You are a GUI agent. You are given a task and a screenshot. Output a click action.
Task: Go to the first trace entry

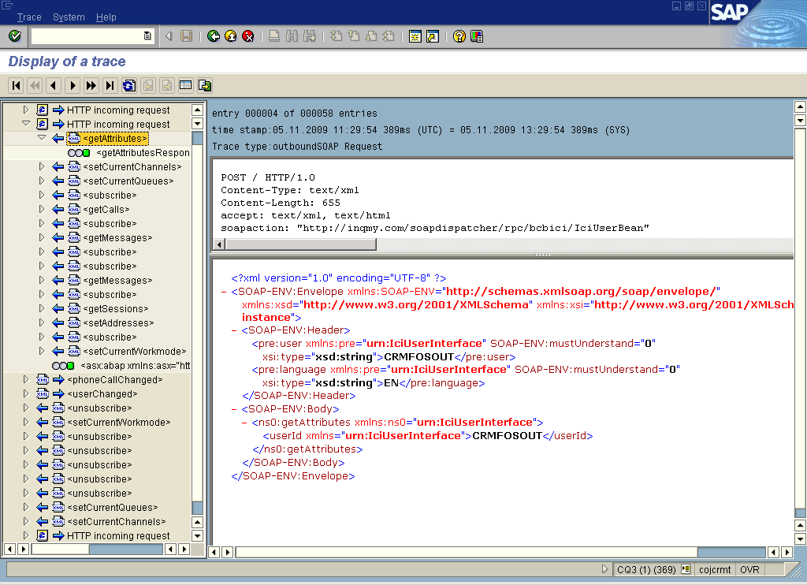[x=15, y=85]
